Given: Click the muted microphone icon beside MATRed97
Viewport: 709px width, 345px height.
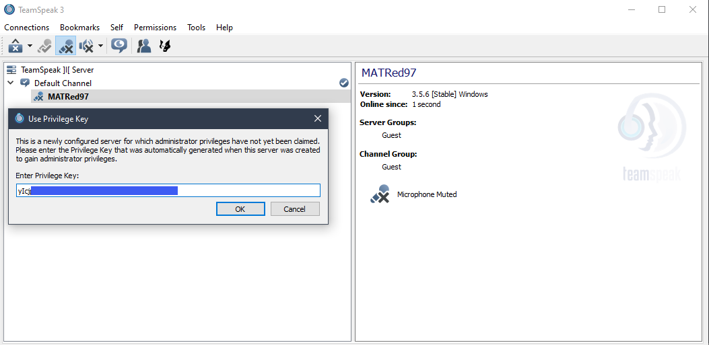Looking at the screenshot, I should [x=39, y=96].
